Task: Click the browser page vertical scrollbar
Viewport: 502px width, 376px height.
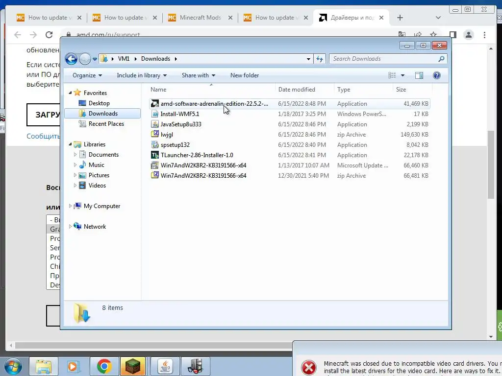Action: point(491,164)
